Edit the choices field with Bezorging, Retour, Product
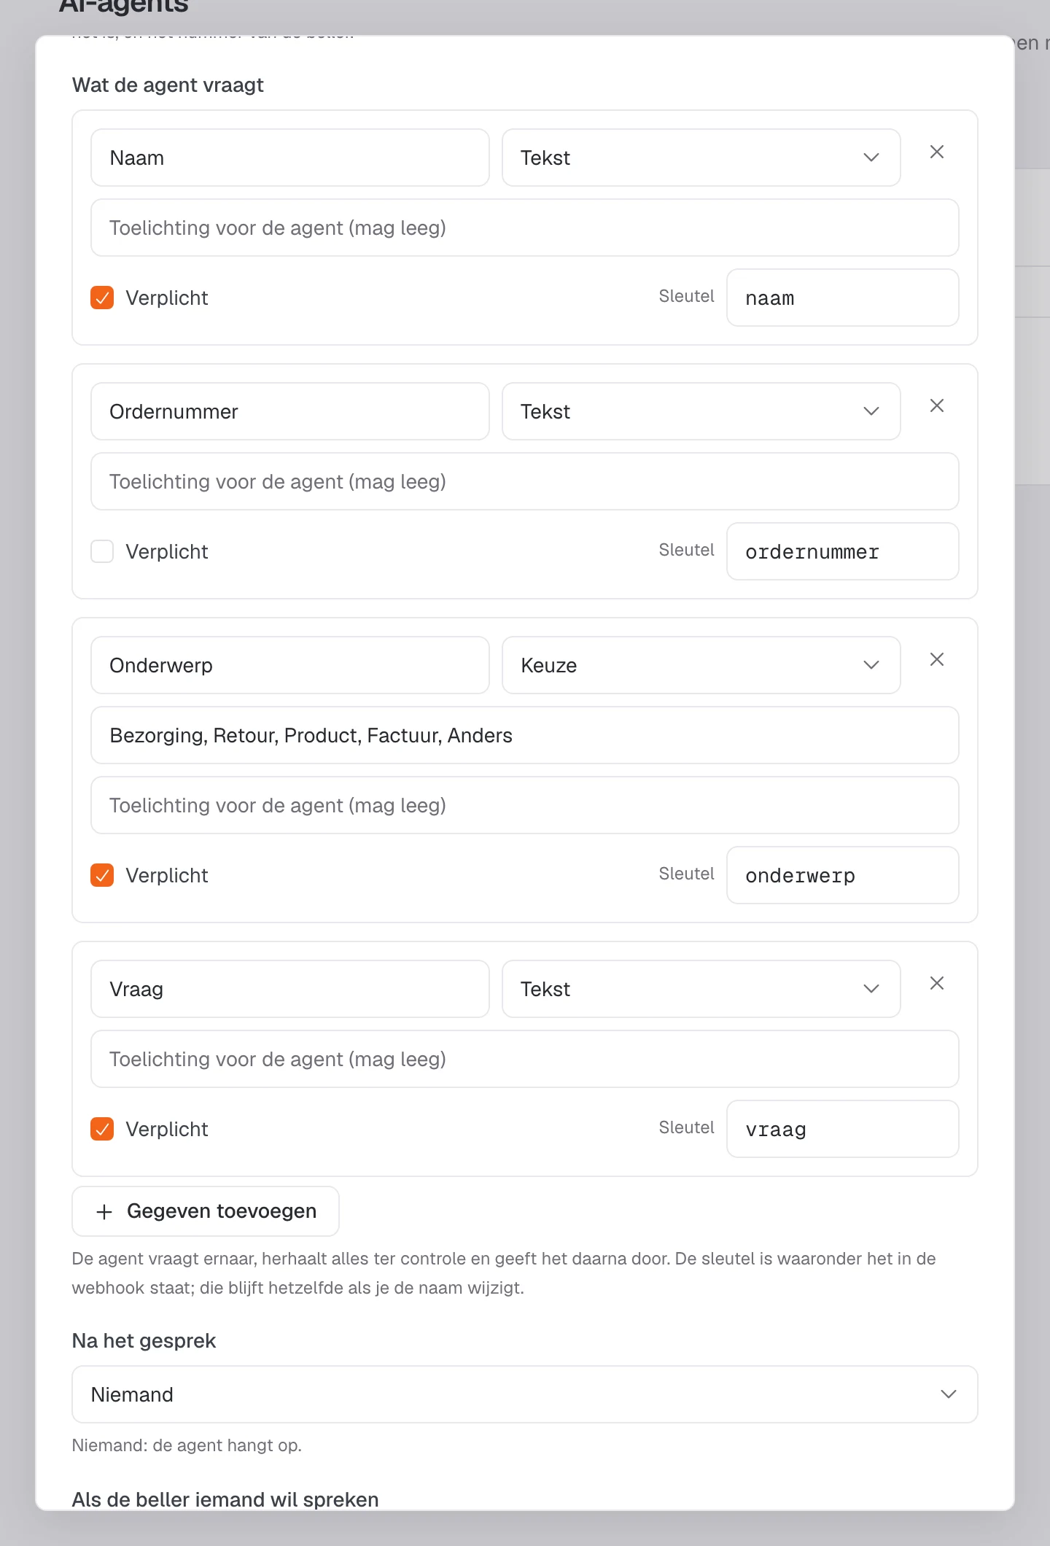The width and height of the screenshot is (1050, 1546). [525, 735]
